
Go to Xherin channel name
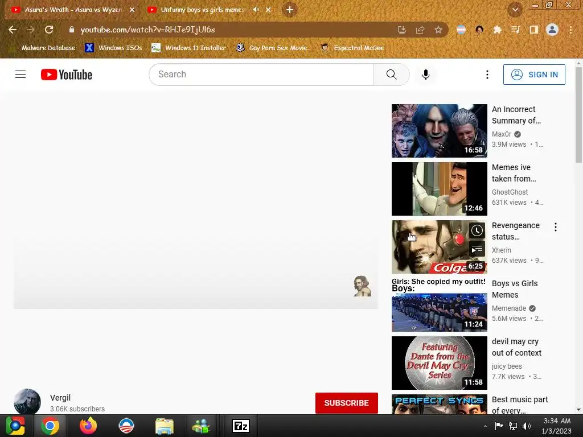501,250
